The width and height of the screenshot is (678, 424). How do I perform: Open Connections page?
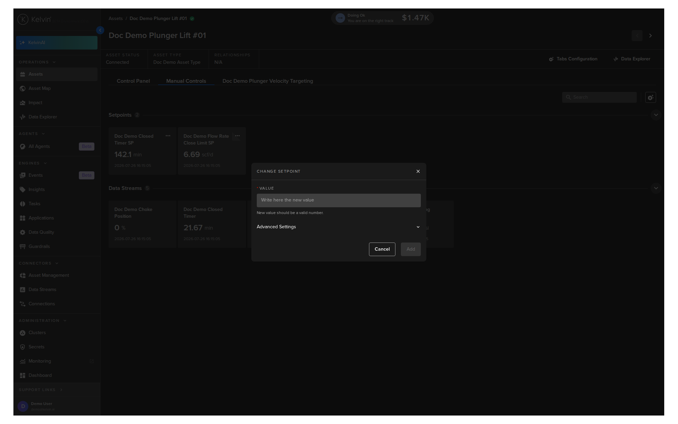[56, 304]
